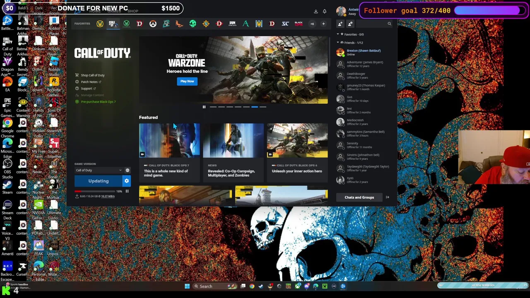Pause the update download

click(x=127, y=191)
